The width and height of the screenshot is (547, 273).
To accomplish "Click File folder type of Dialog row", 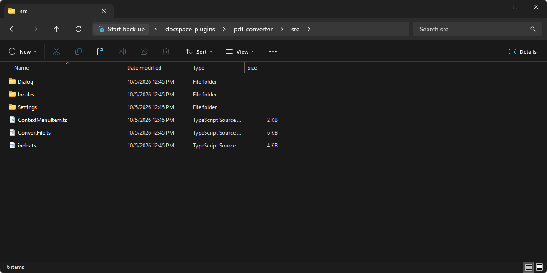I will pos(205,82).
